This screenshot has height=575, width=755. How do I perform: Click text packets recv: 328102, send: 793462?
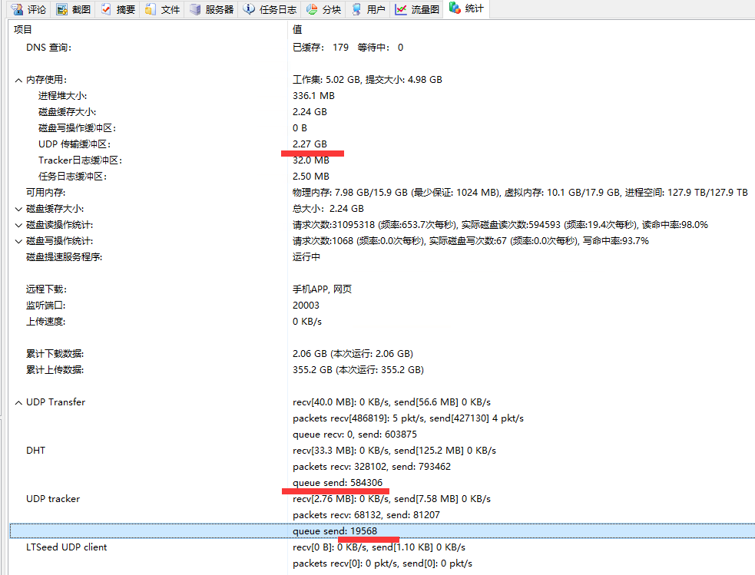point(372,467)
